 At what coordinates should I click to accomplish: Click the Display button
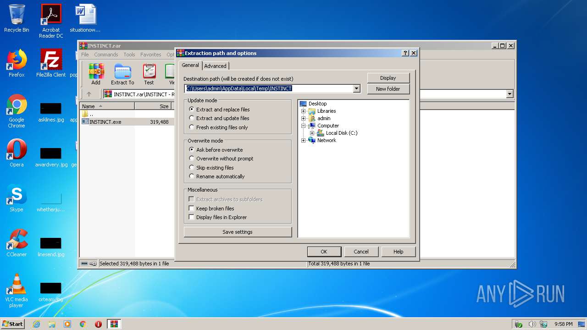(x=388, y=78)
